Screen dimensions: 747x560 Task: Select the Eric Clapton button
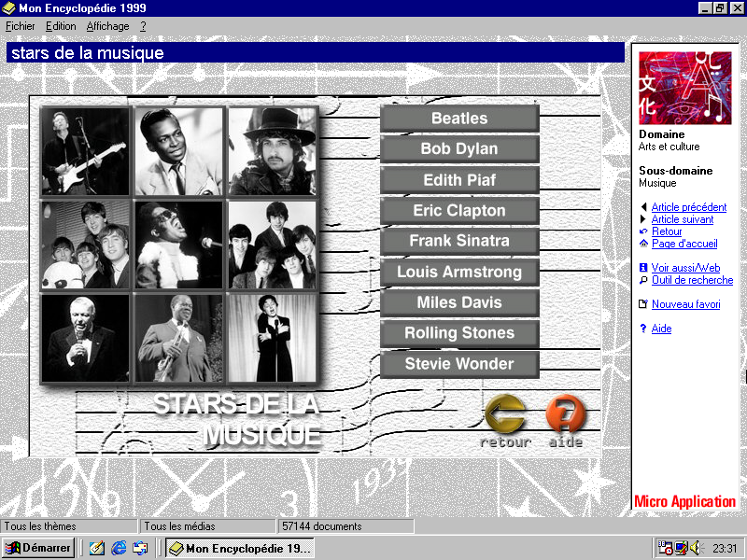(x=459, y=211)
